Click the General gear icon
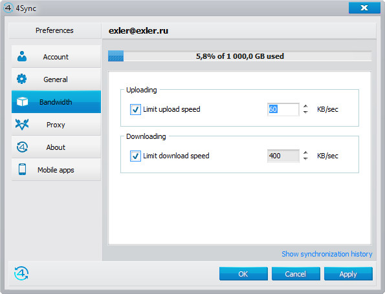The height and width of the screenshot is (294, 385). pyautogui.click(x=21, y=79)
